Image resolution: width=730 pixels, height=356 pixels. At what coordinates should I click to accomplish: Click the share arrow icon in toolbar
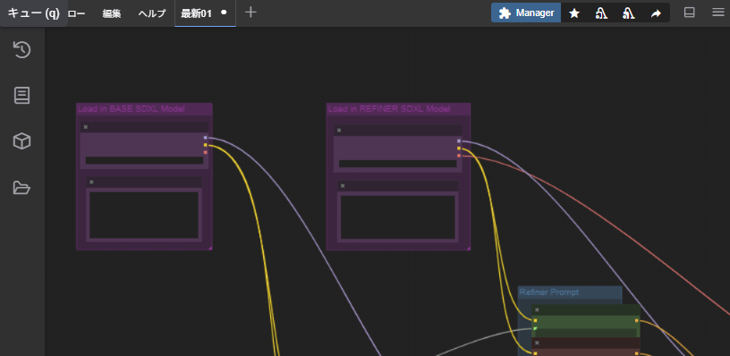click(656, 13)
